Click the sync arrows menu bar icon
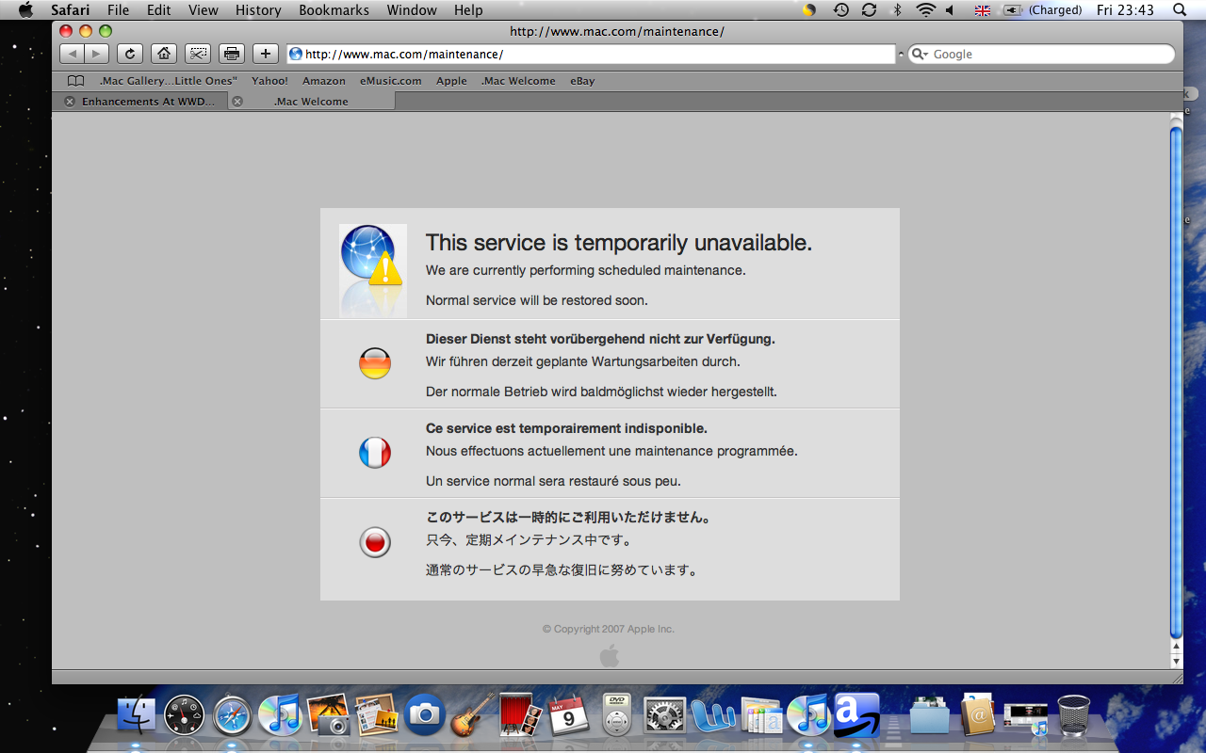Viewport: 1206px width, 753px height. pyautogui.click(x=869, y=10)
